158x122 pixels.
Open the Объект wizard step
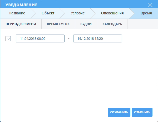[48, 13]
